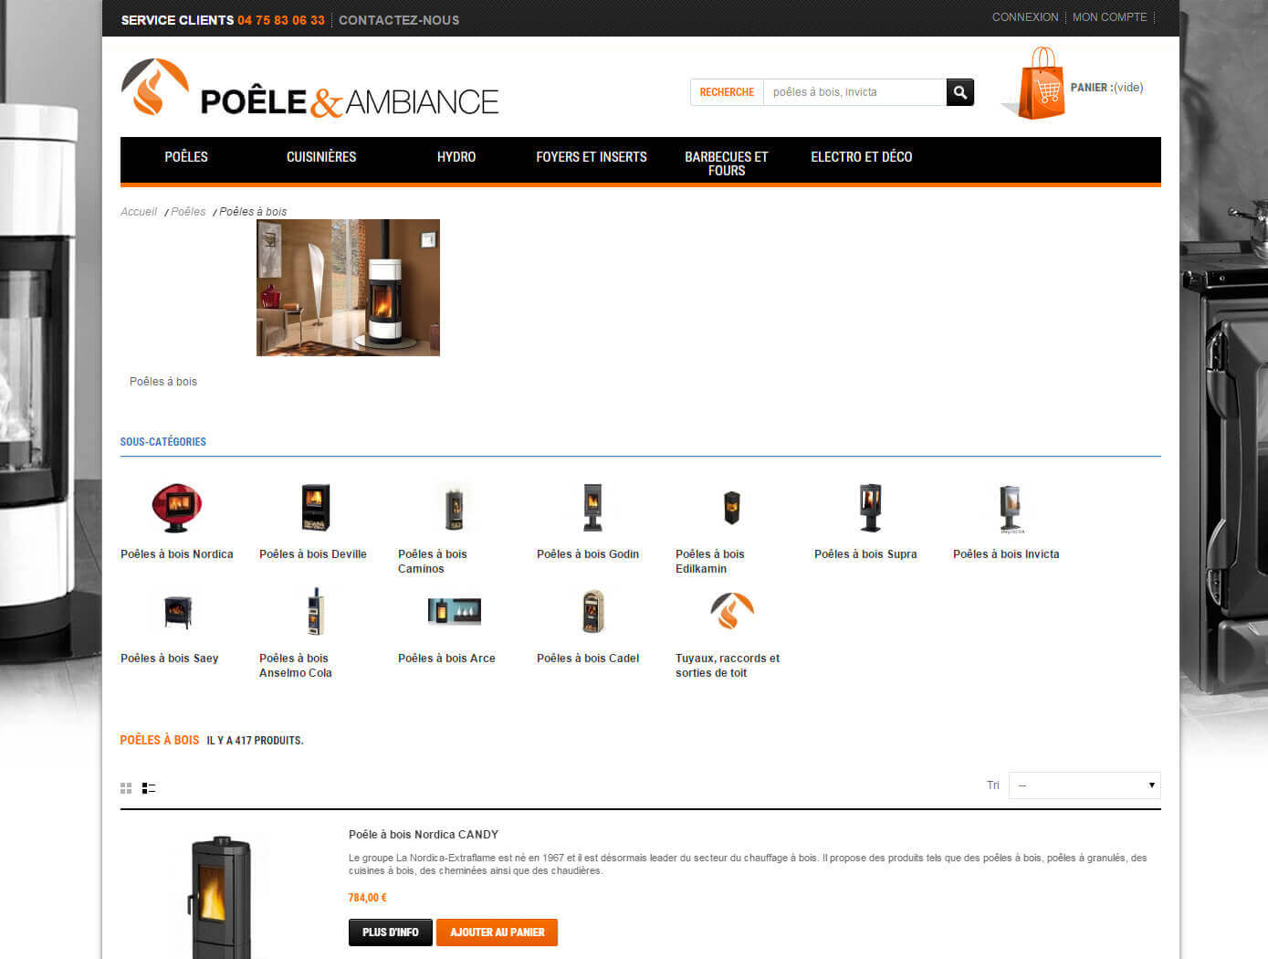
Task: Open the BARBECUES ET FOURS menu
Action: pos(727,163)
